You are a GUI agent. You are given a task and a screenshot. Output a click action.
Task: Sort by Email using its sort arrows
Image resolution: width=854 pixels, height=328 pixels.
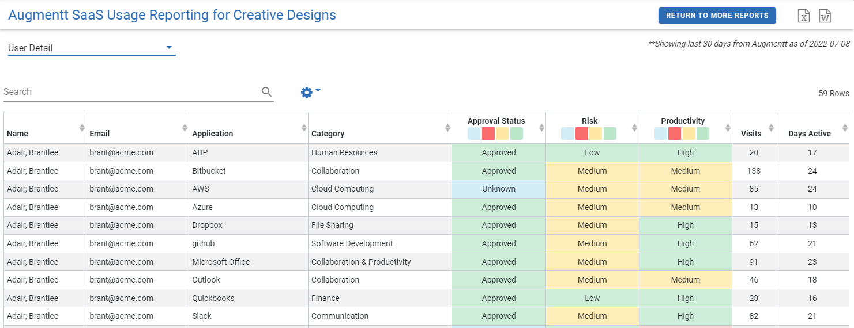coord(185,128)
